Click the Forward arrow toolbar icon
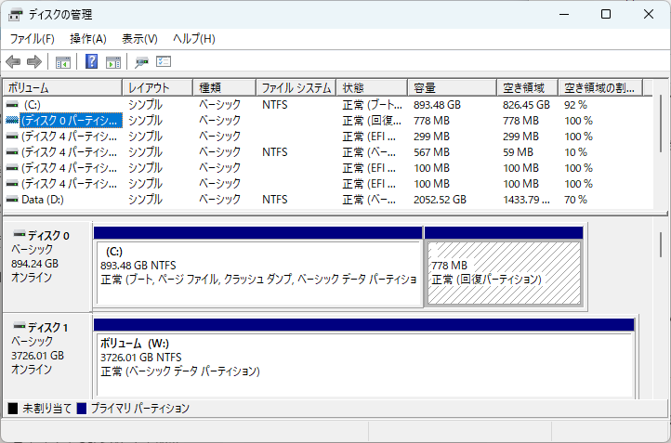Screen dimensions: 671x443 click(34, 62)
